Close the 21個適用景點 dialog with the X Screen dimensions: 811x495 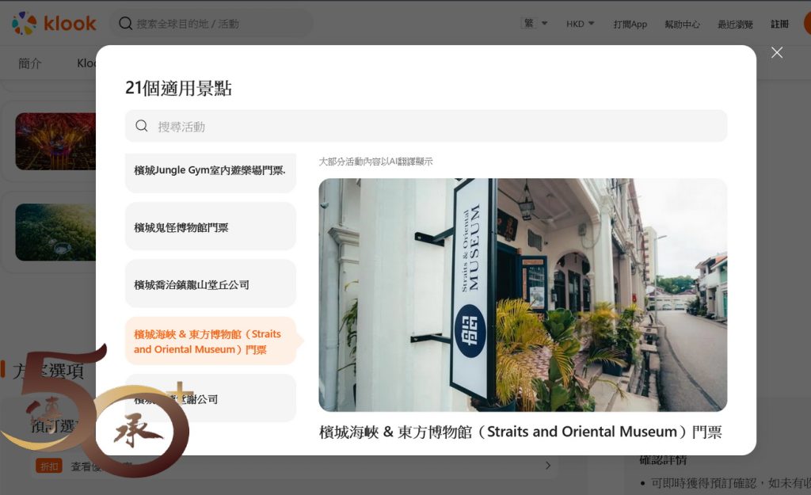[x=776, y=52]
